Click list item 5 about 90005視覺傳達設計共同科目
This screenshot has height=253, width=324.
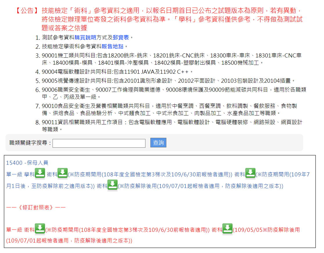point(168,81)
